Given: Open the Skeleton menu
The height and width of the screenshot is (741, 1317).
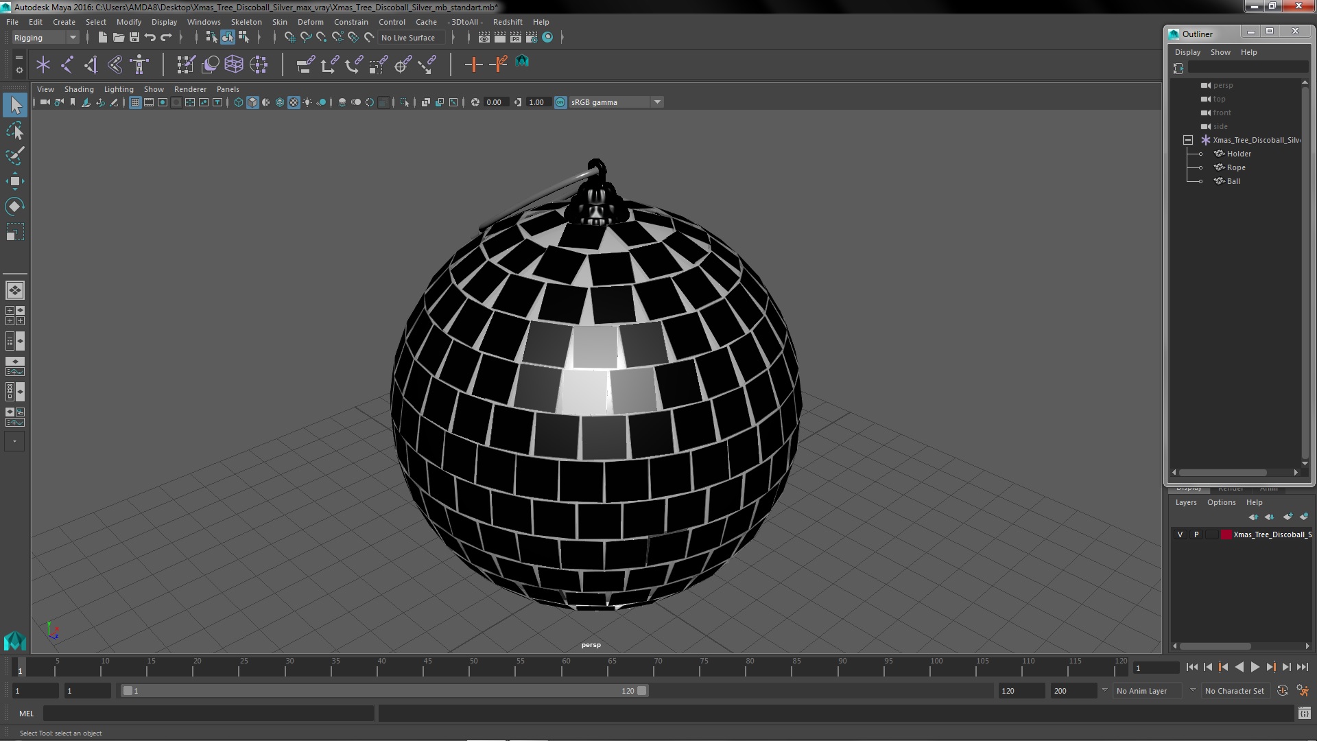Looking at the screenshot, I should 246,22.
